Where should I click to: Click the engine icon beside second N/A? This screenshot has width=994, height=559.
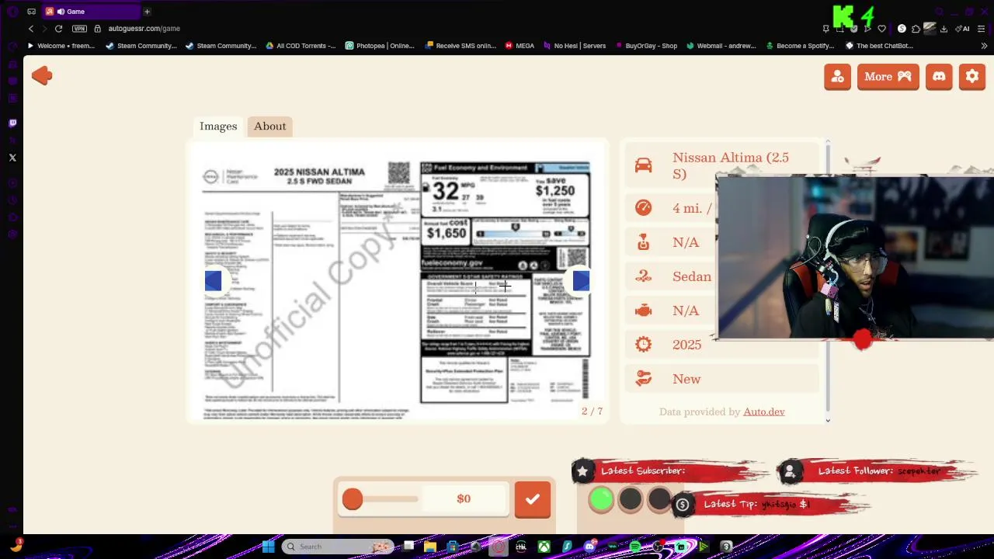(x=643, y=311)
